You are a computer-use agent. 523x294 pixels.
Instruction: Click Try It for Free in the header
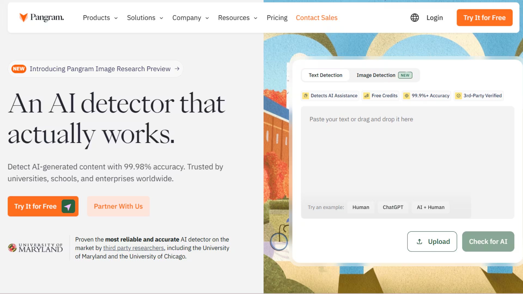[485, 18]
